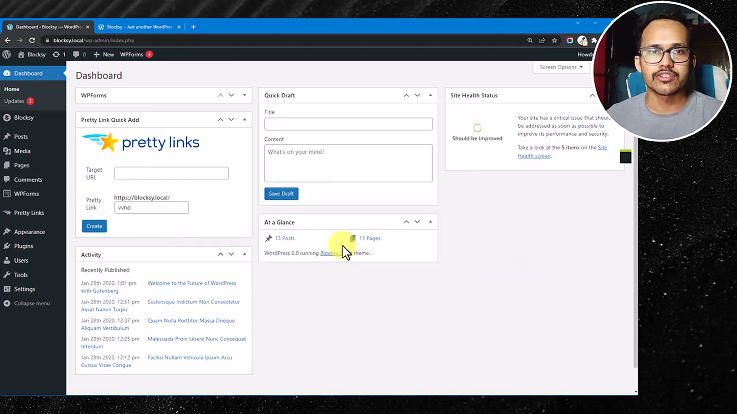The image size is (737, 414).
Task: Move Pretty Link Quick Add panel down
Action: pyautogui.click(x=231, y=120)
